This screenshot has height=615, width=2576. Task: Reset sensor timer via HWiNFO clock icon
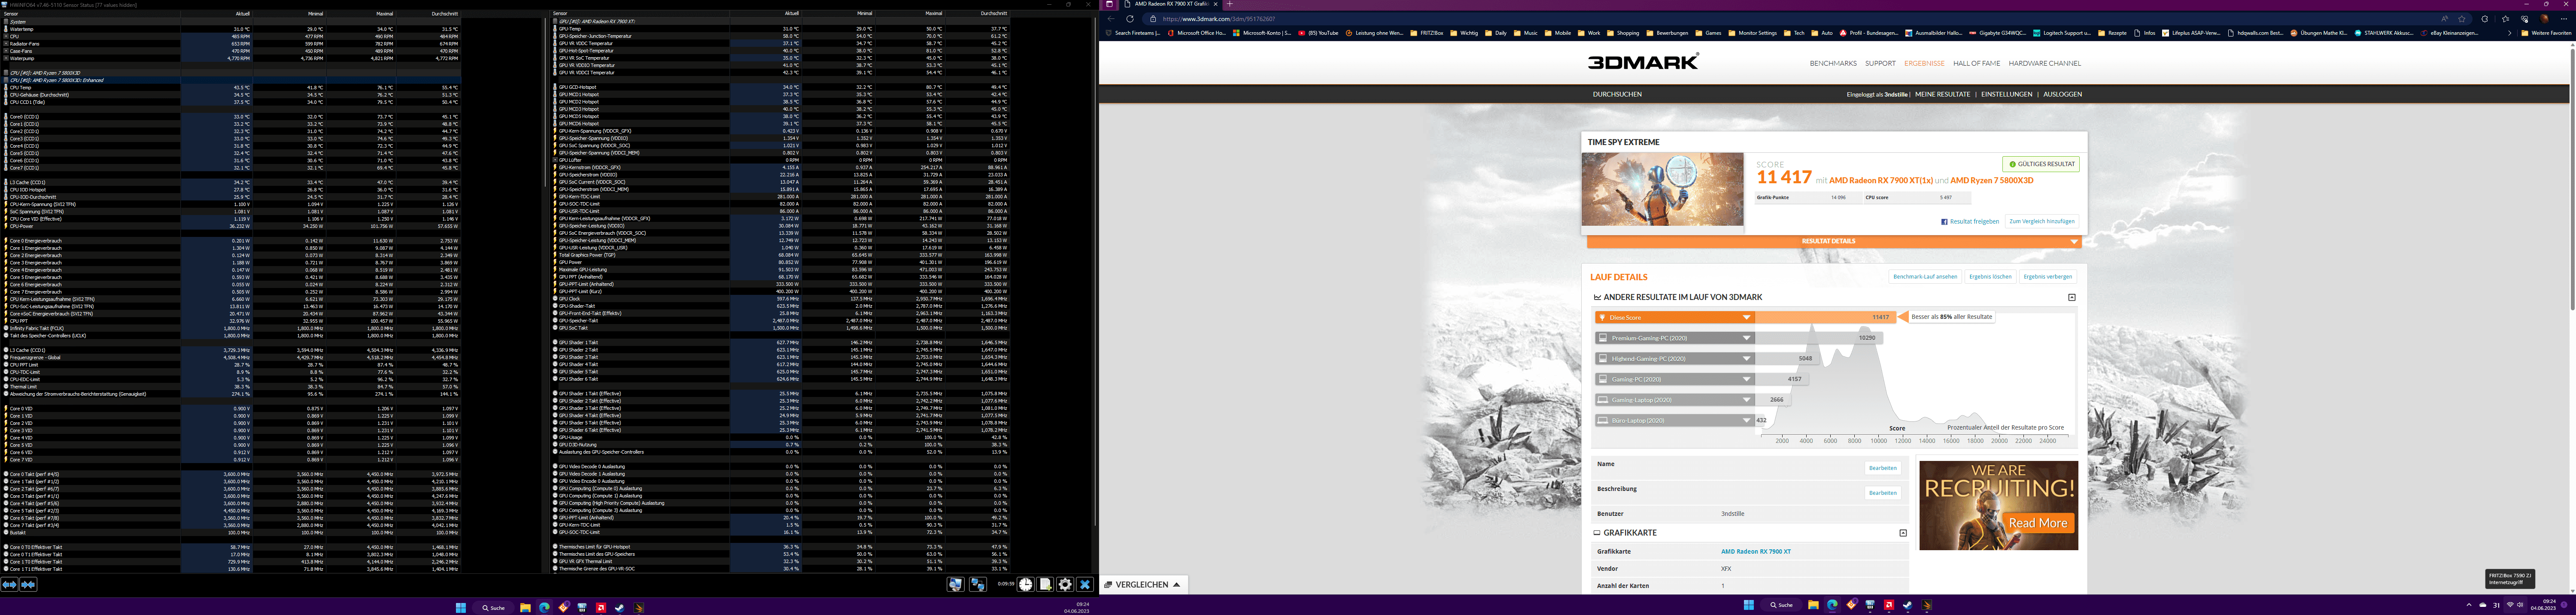coord(1026,584)
